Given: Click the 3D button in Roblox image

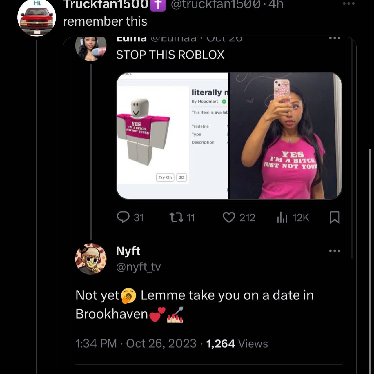Looking at the screenshot, I should (181, 177).
